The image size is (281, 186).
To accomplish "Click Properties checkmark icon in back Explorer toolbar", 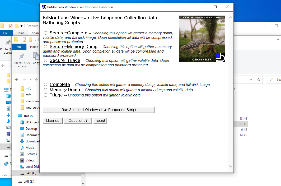I will [x=11, y=26].
